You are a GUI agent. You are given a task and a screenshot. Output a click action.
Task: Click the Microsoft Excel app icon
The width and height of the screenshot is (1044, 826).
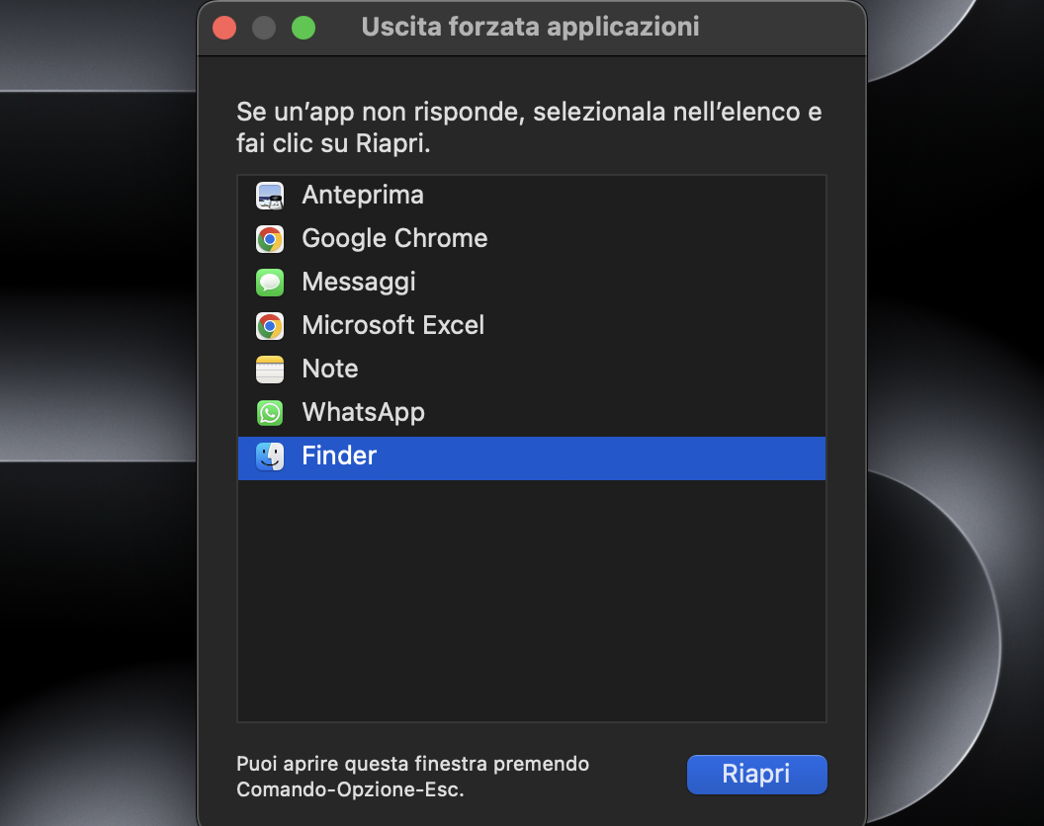269,325
